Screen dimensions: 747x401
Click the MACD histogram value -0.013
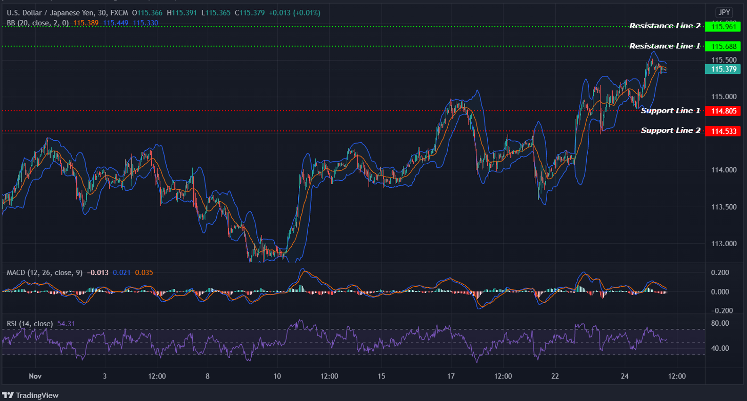coord(98,273)
